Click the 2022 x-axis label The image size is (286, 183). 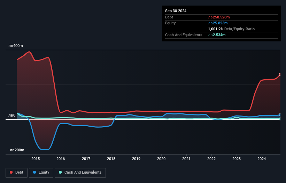211,159
